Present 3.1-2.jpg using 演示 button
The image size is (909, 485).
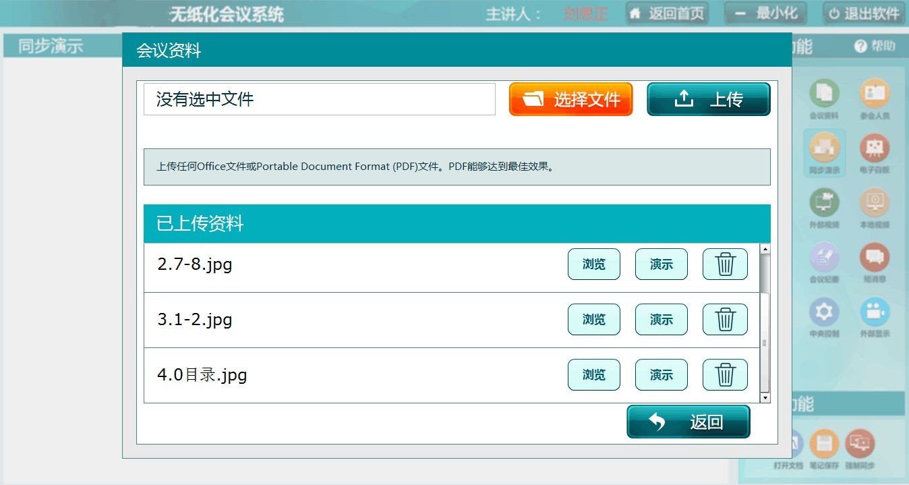pyautogui.click(x=661, y=319)
